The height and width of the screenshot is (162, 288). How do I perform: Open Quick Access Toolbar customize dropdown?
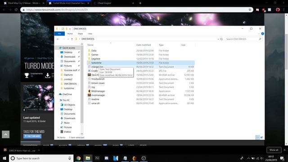70,29
